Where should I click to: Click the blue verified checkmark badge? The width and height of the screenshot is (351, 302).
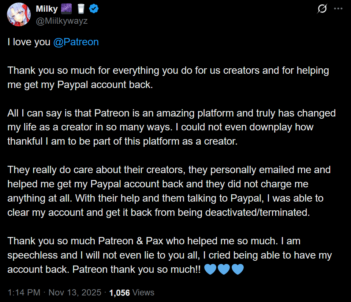pyautogui.click(x=94, y=9)
